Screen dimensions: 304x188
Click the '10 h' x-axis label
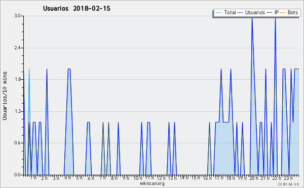[x=138, y=178]
